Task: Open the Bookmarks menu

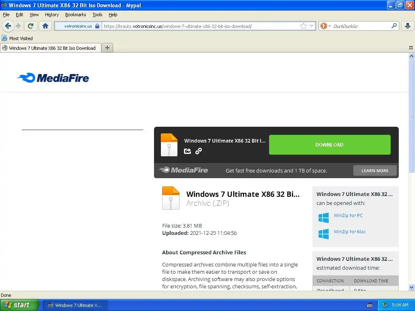Action: 76,15
